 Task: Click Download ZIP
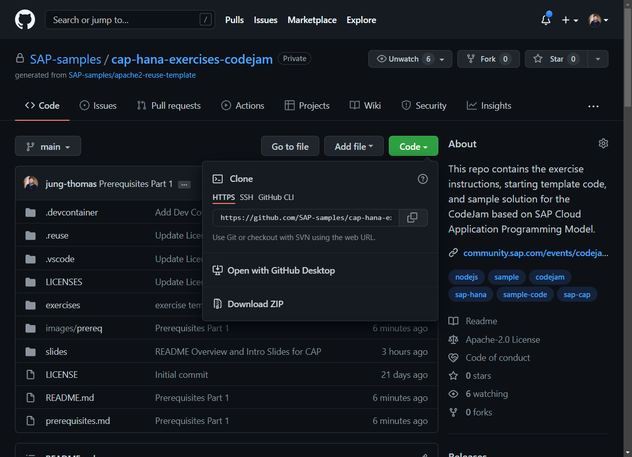pos(255,304)
